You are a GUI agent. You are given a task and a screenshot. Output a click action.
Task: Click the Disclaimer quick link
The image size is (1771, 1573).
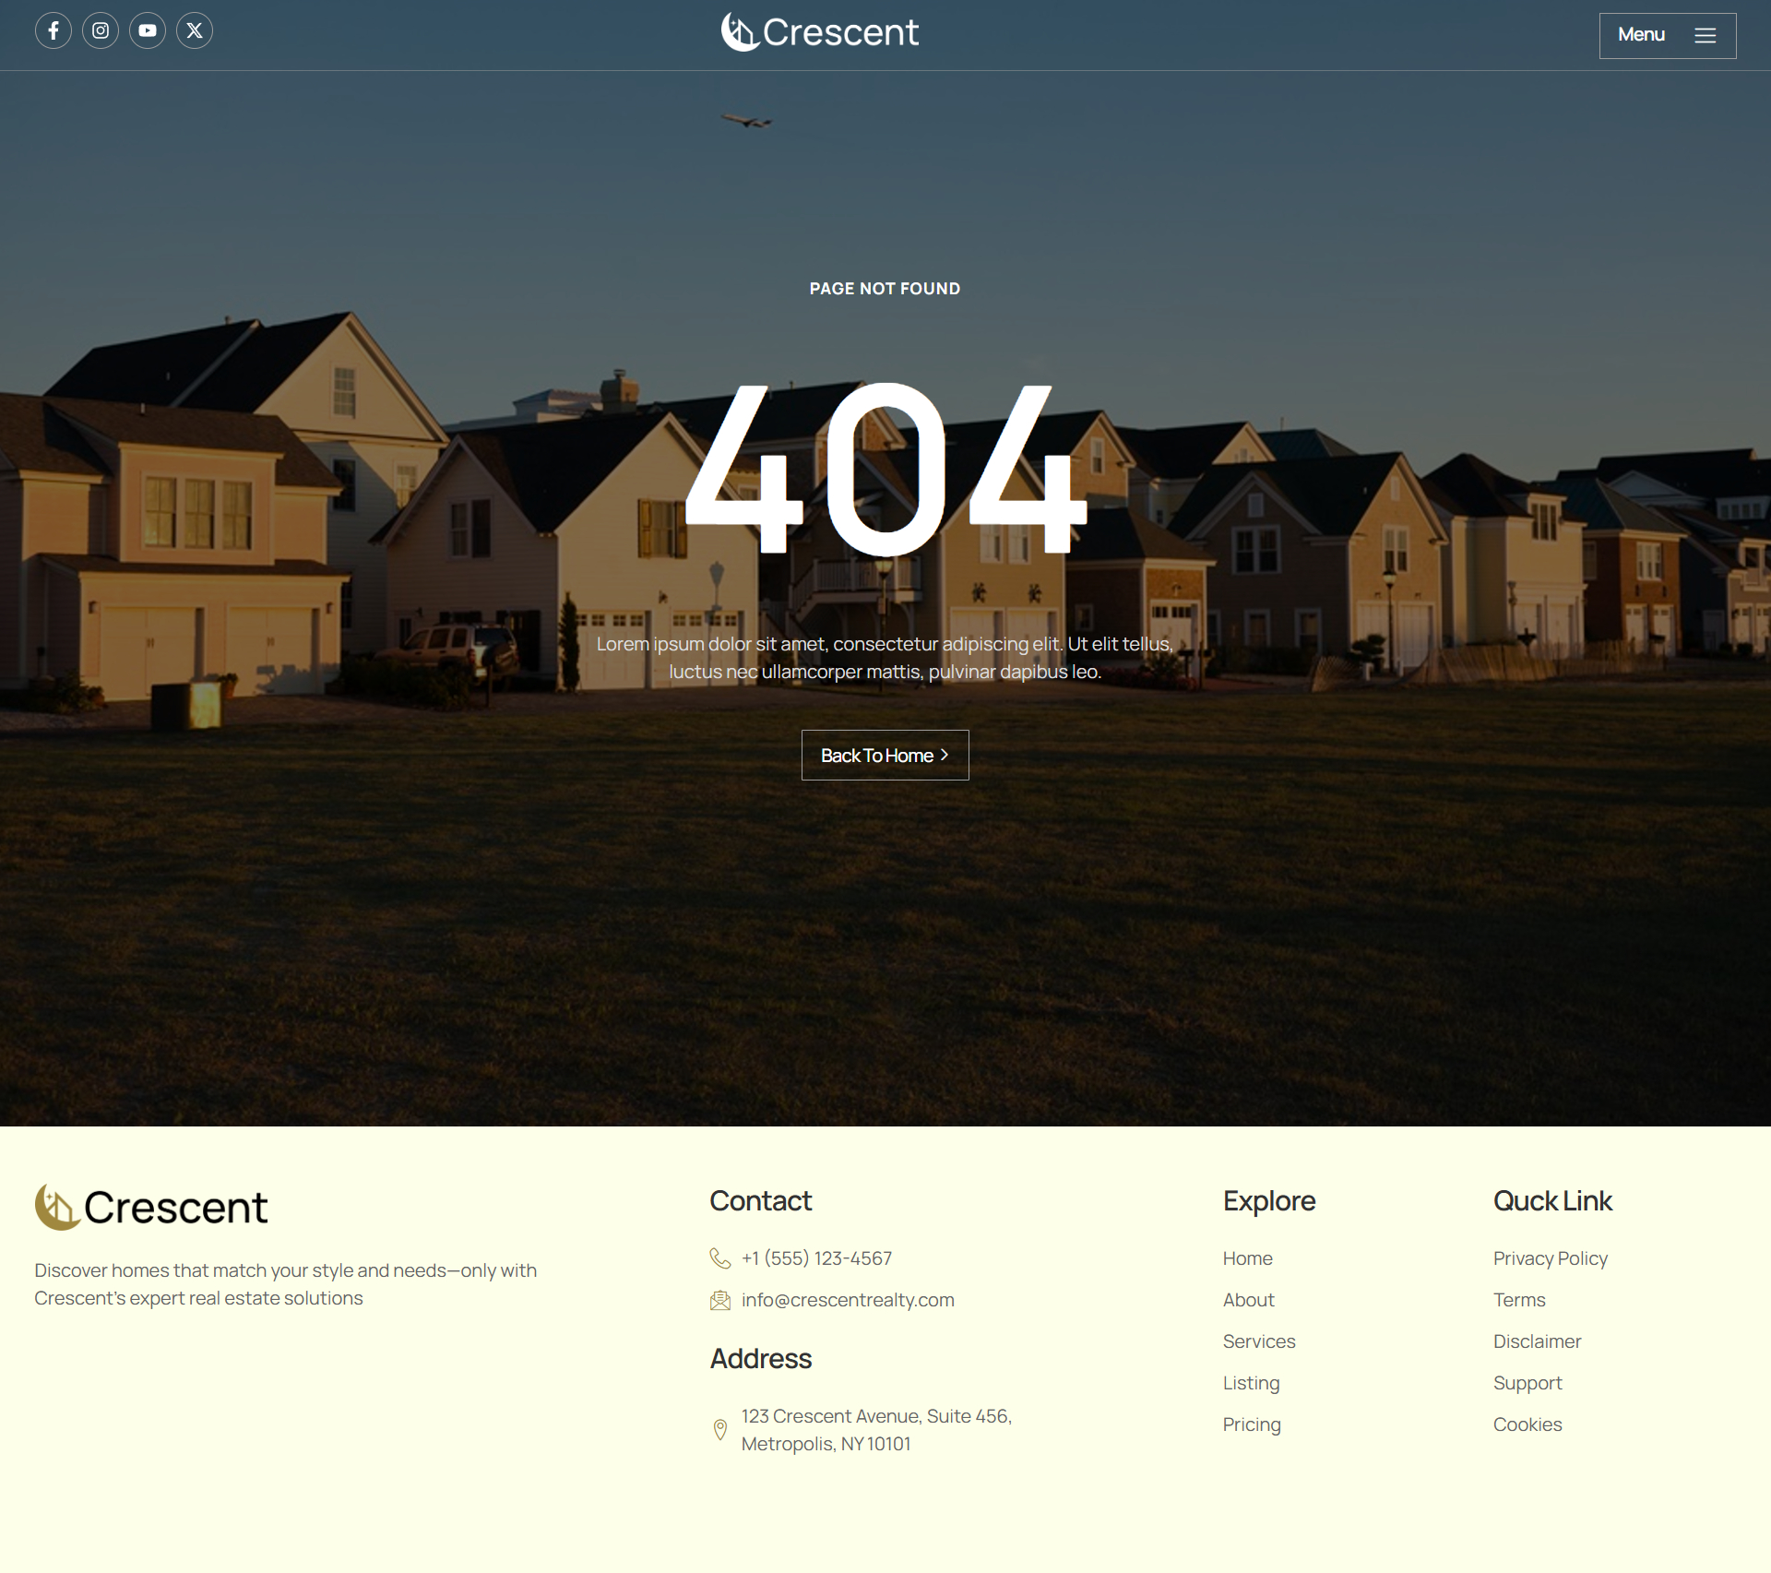coord(1537,1341)
